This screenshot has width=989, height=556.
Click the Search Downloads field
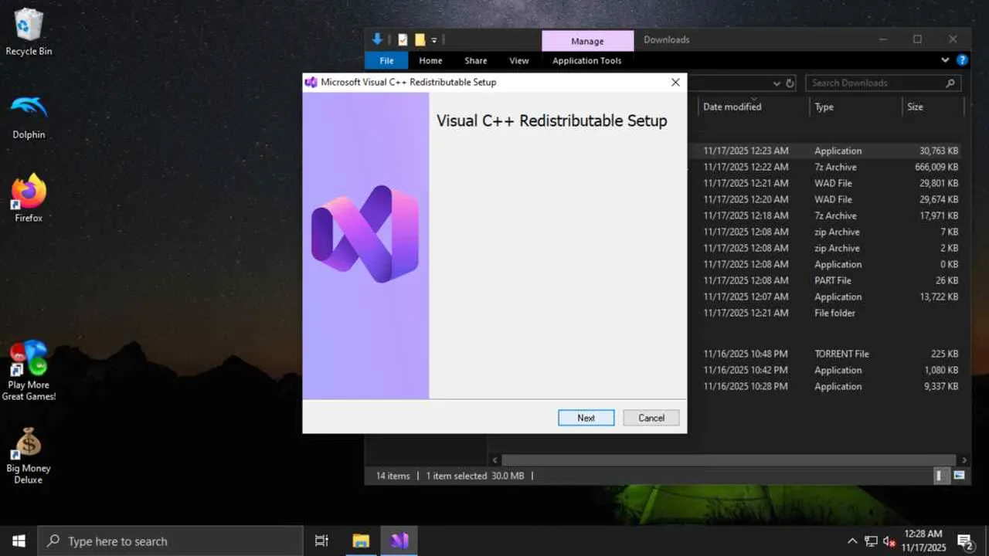tap(883, 83)
